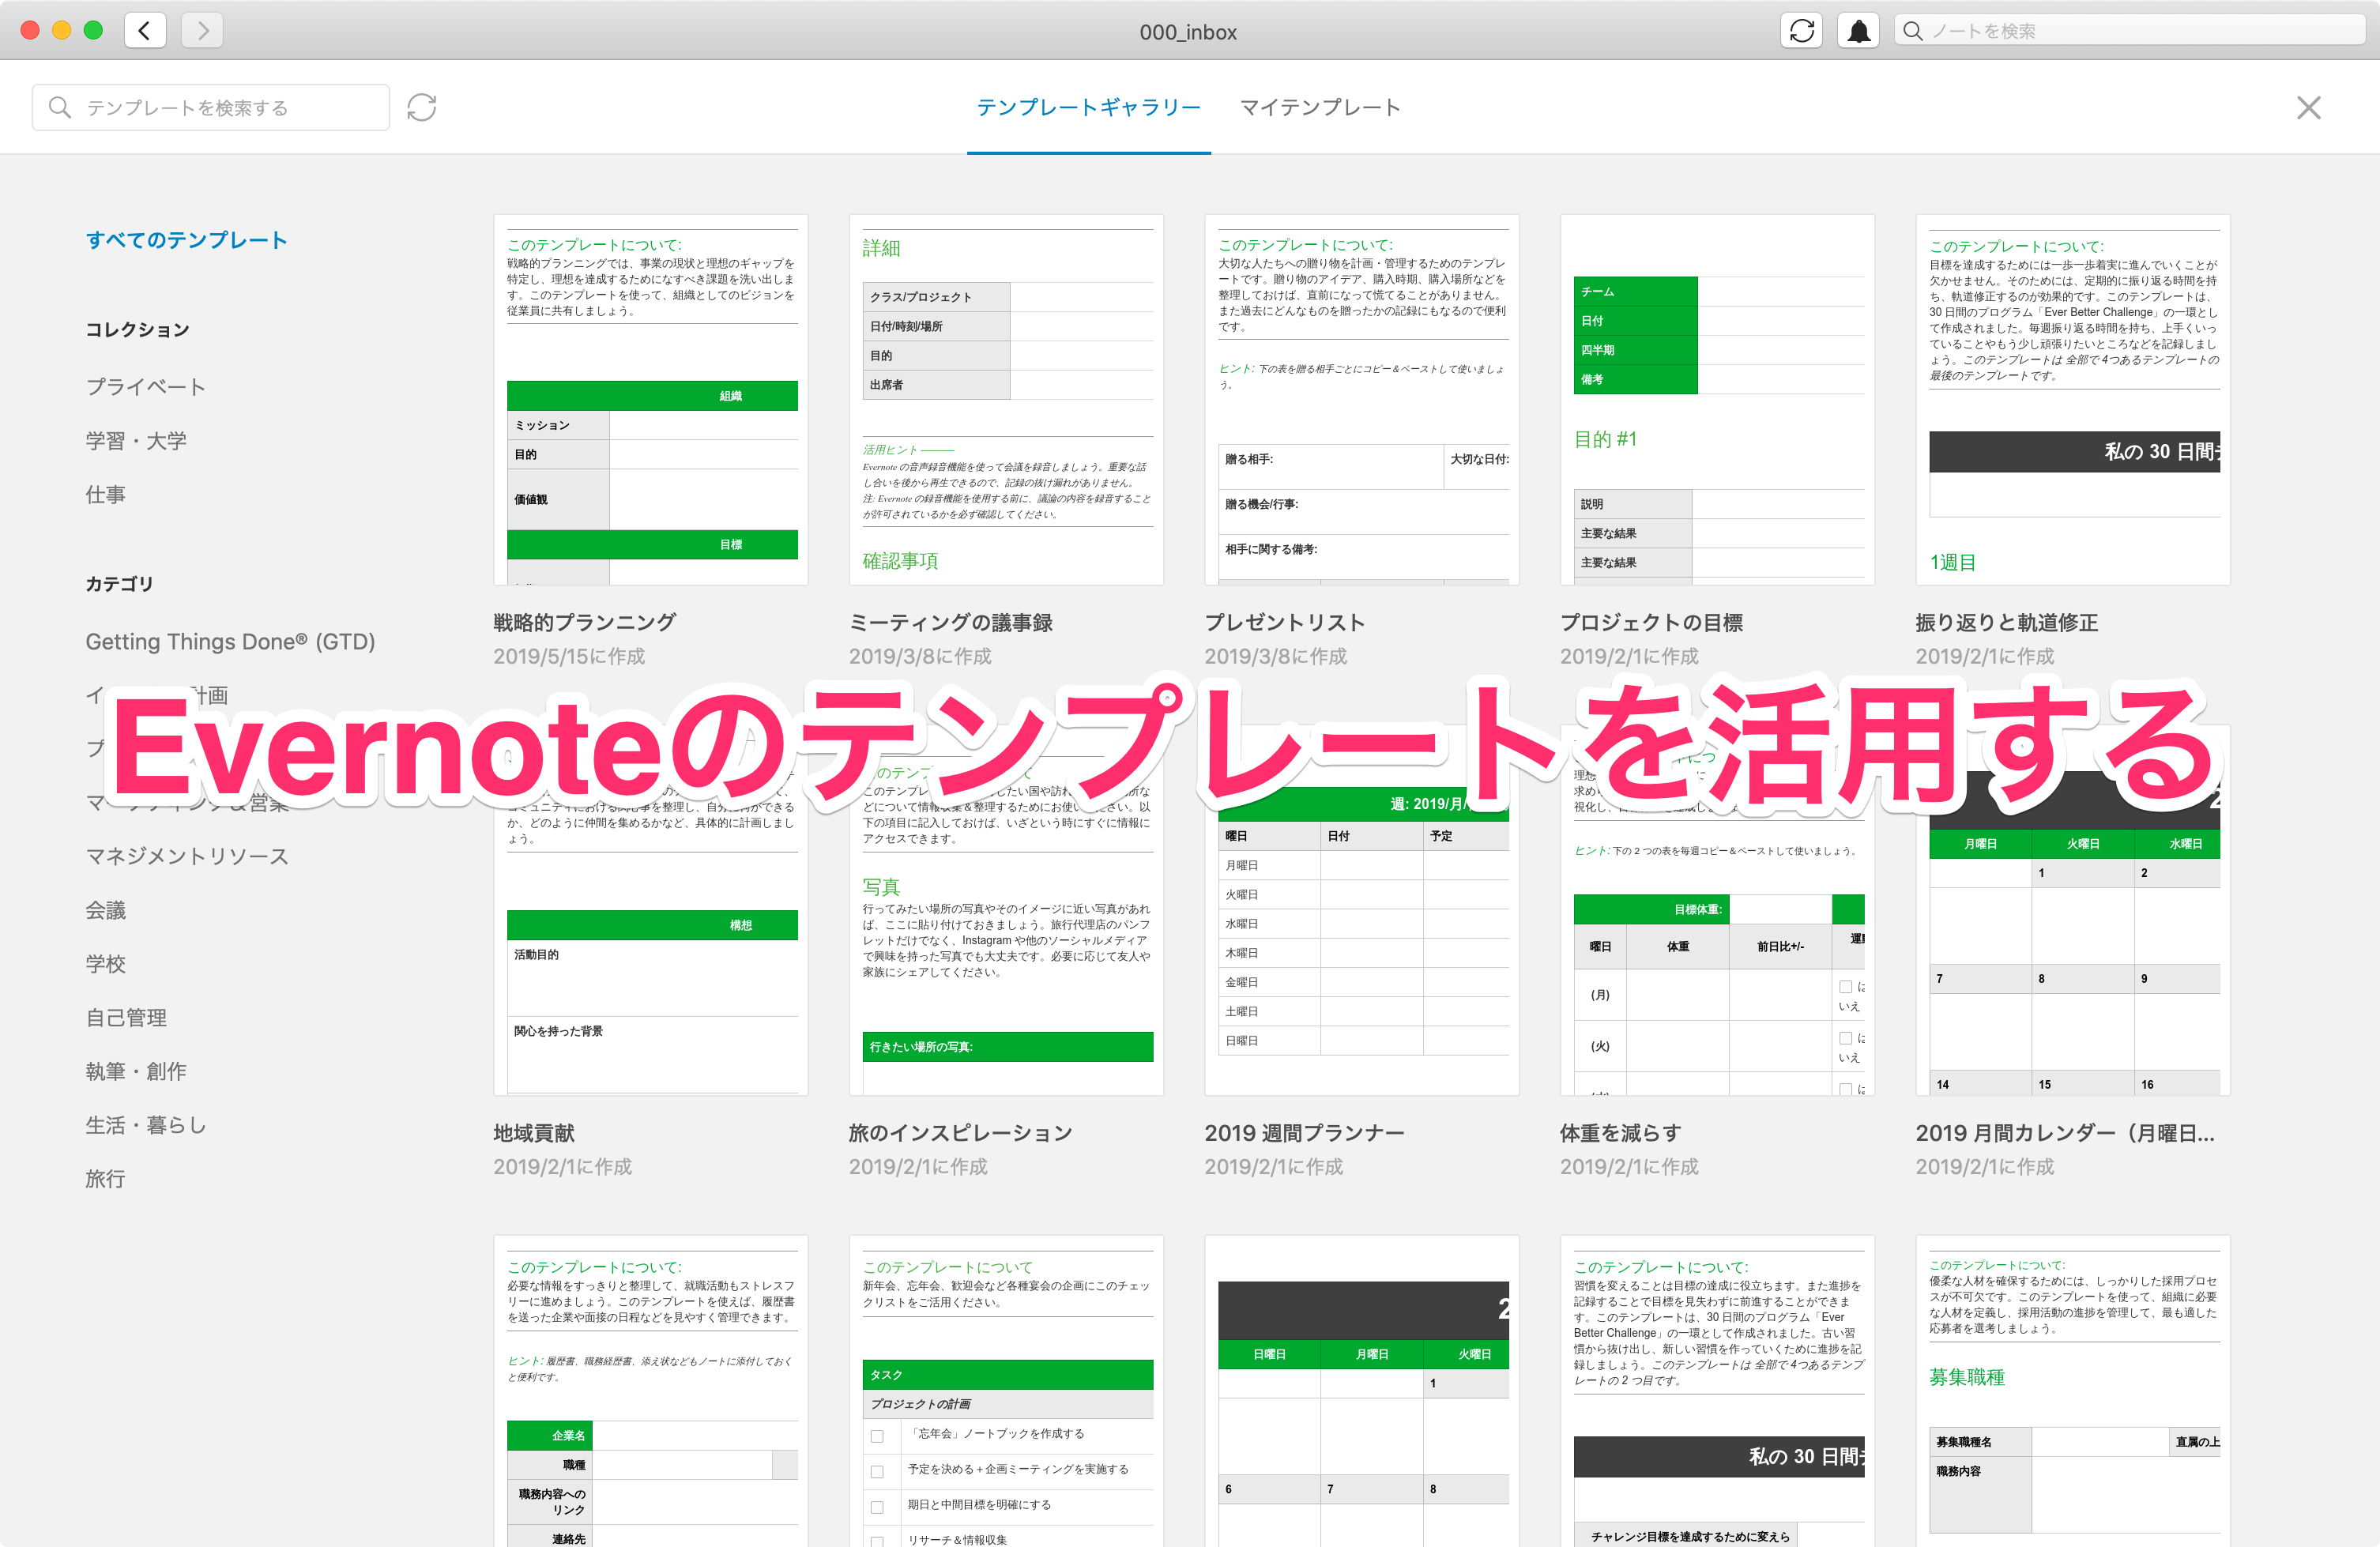Open recruitment template with 募集職種 heading
Viewport: 2380px width, 1547px height.
(x=2073, y=1391)
